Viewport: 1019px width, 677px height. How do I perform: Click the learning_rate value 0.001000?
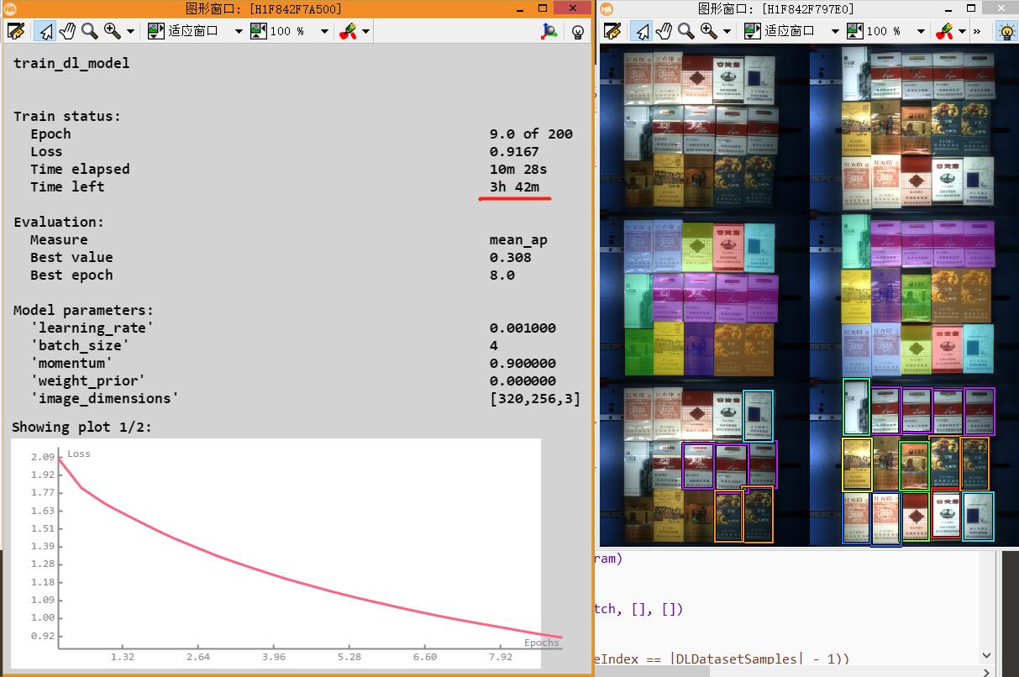click(x=523, y=328)
